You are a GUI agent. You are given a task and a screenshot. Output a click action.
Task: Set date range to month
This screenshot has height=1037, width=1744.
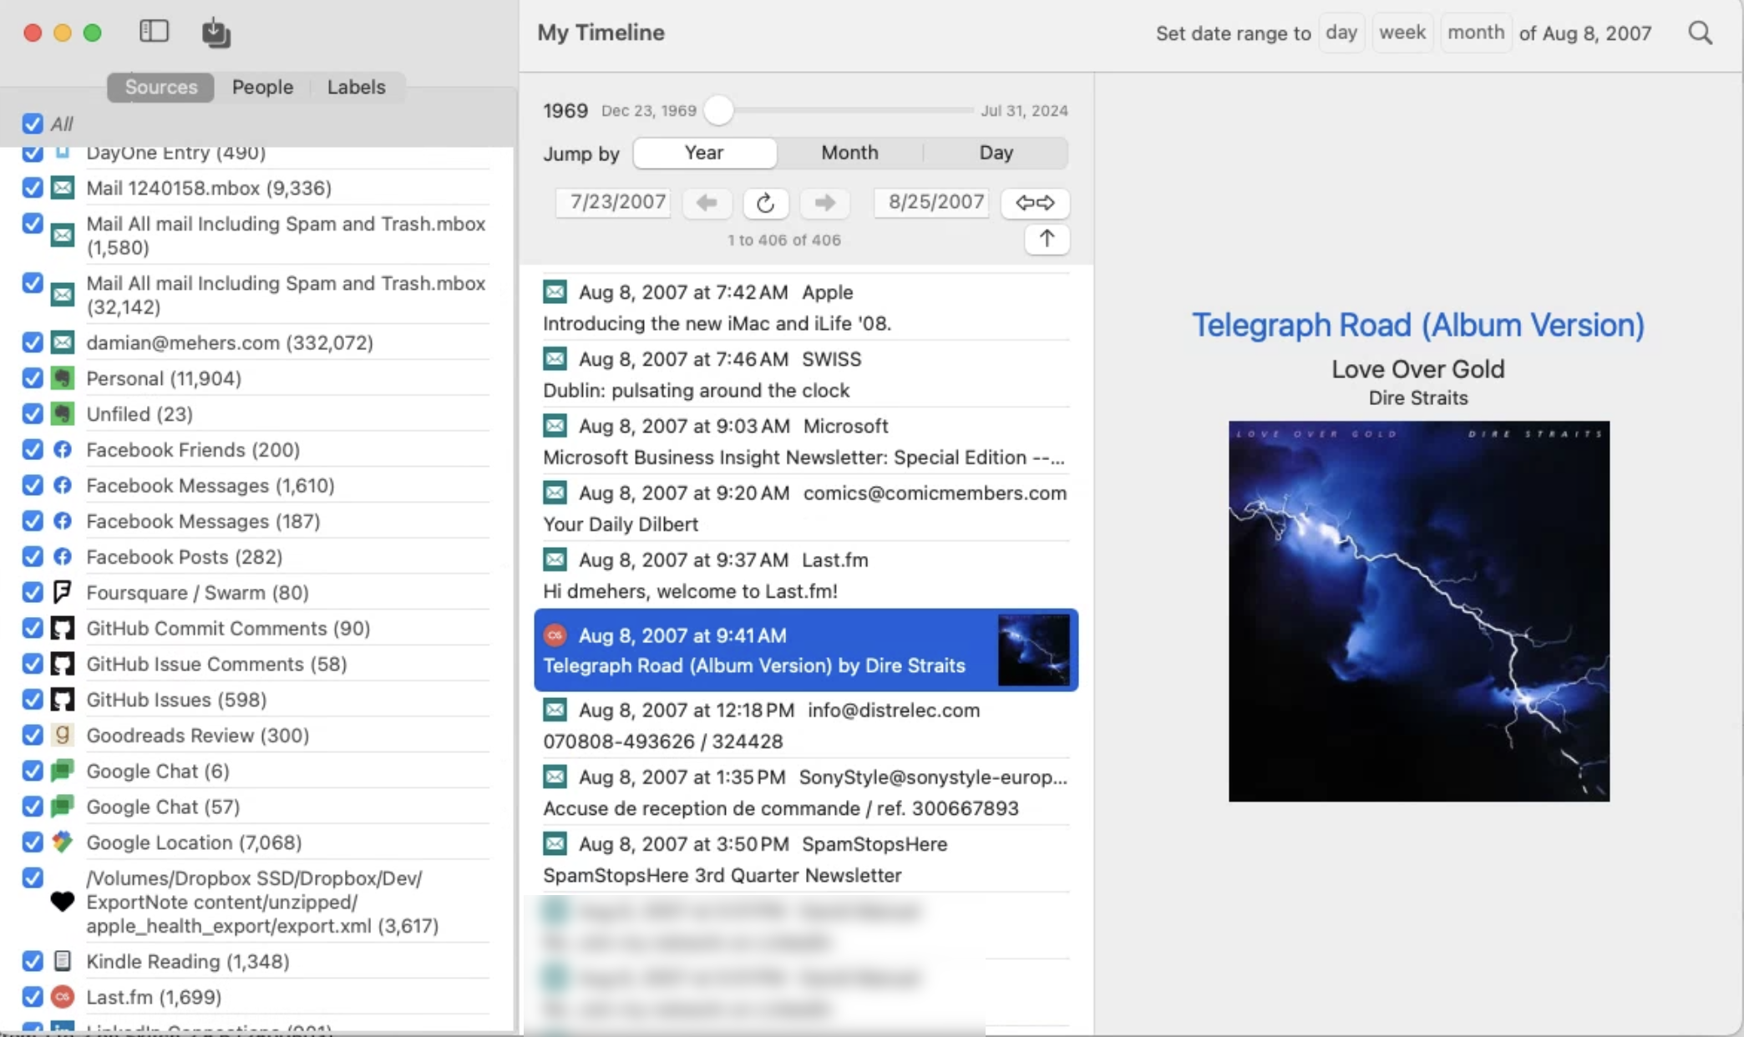[x=1476, y=33]
